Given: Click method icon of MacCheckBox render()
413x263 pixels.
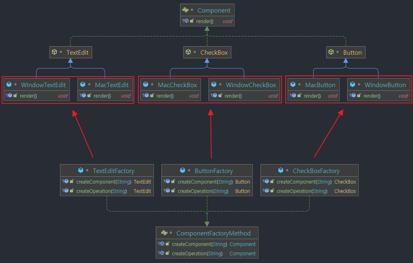Looking at the screenshot, I should pyautogui.click(x=146, y=95).
